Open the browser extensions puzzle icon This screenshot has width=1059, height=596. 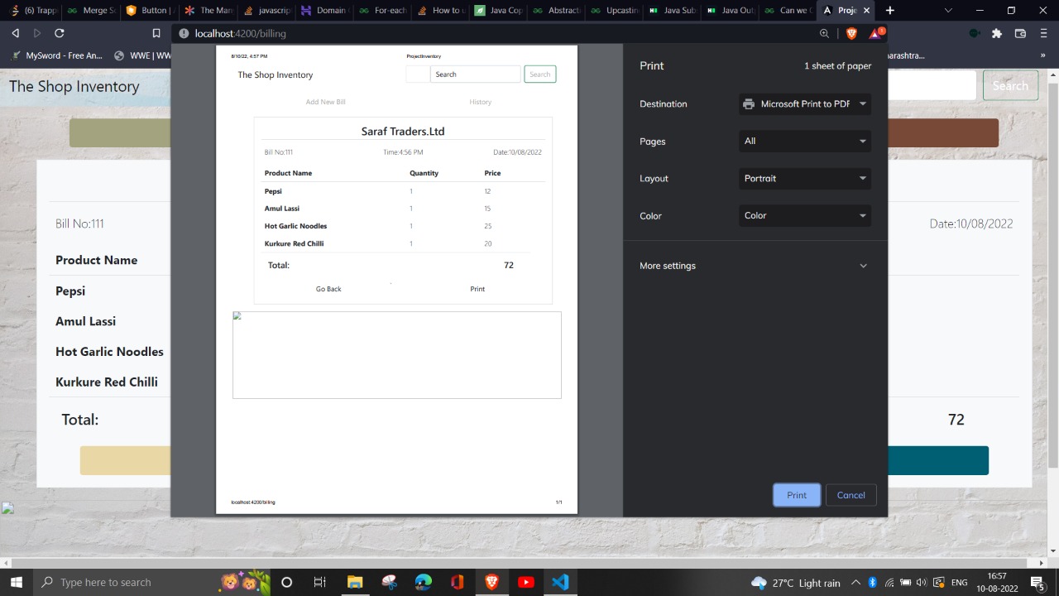(997, 33)
